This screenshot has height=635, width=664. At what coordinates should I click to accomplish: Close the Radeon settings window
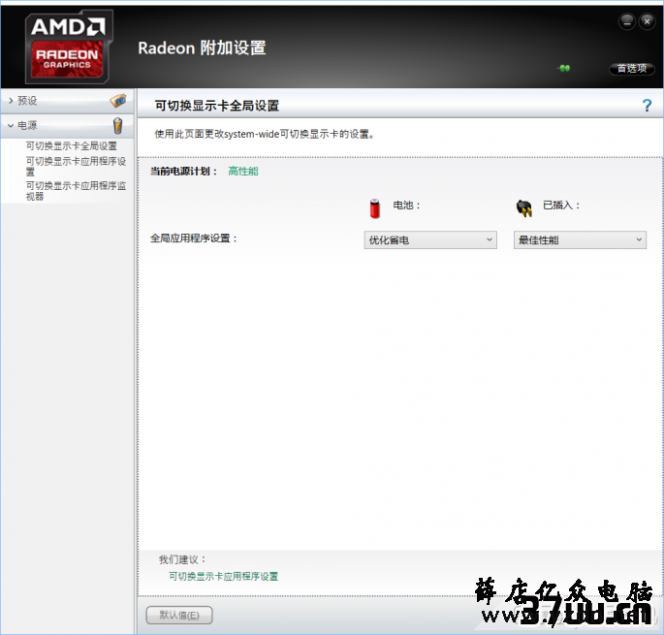[648, 21]
